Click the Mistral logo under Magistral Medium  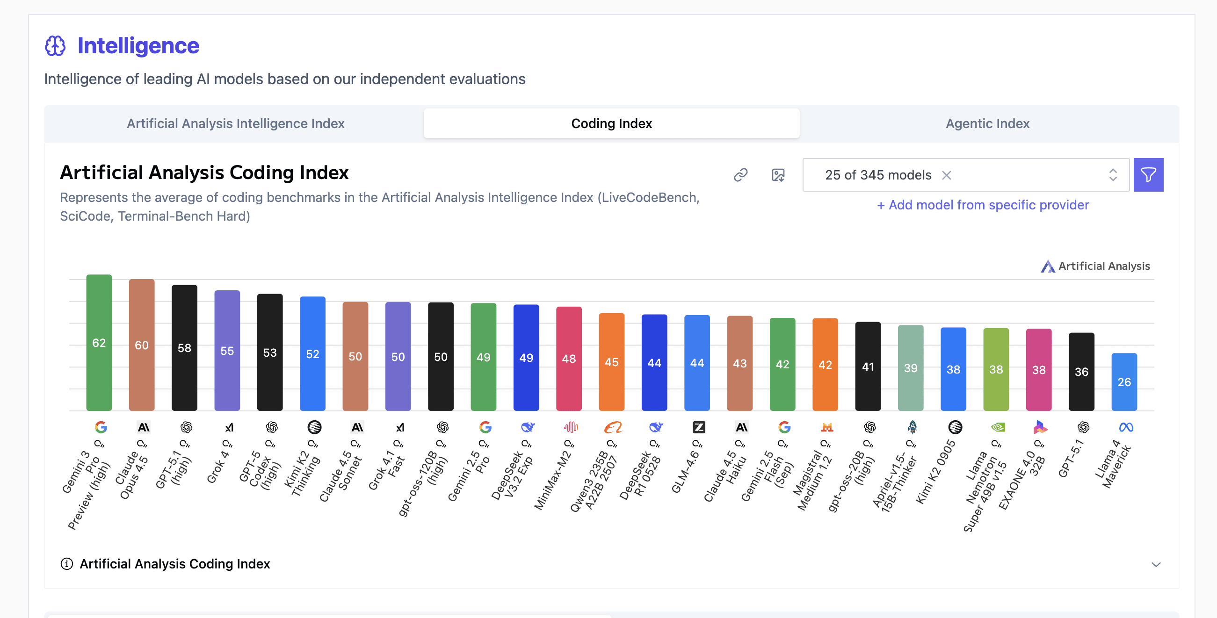[827, 427]
